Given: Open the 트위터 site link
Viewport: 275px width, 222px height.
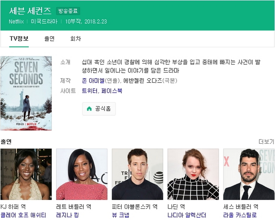Looking at the screenshot, I should click(90, 91).
